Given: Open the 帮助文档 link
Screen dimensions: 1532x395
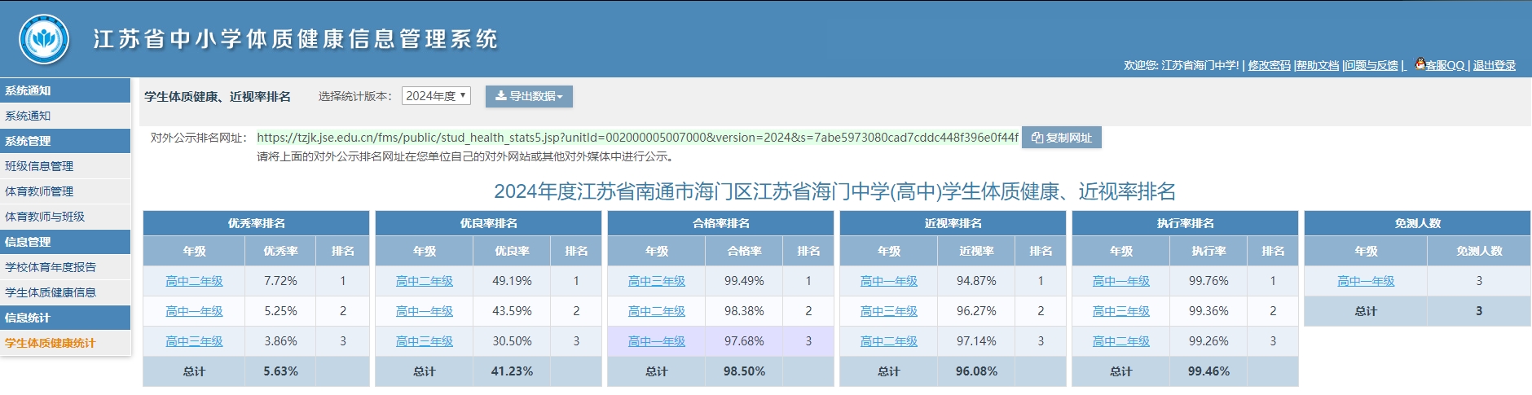Looking at the screenshot, I should [x=1318, y=65].
